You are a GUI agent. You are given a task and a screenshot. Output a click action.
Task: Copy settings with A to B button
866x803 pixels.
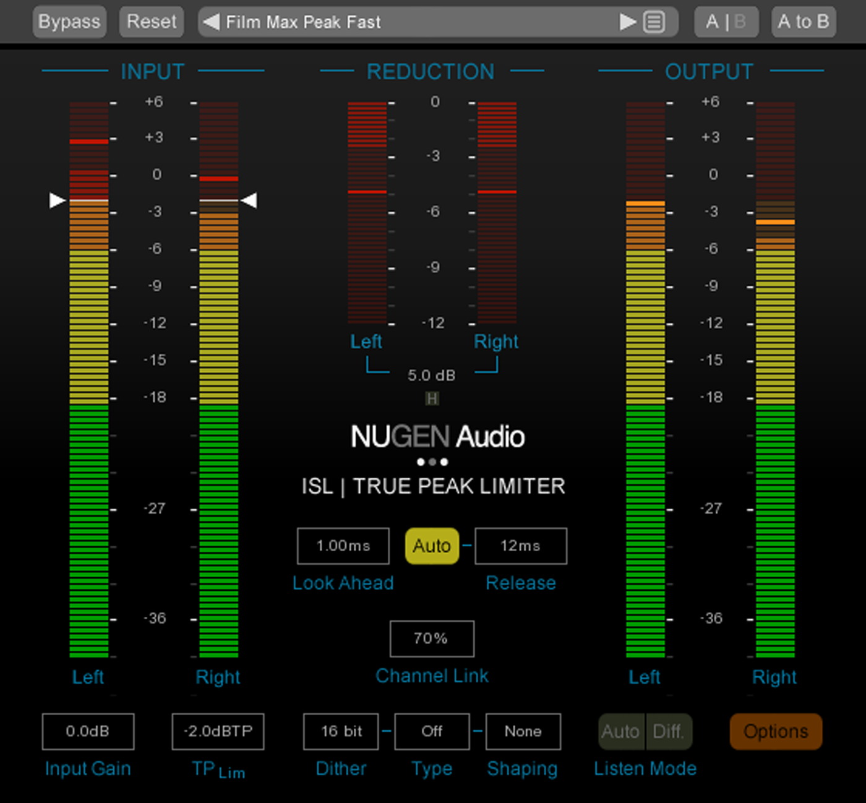coord(804,22)
